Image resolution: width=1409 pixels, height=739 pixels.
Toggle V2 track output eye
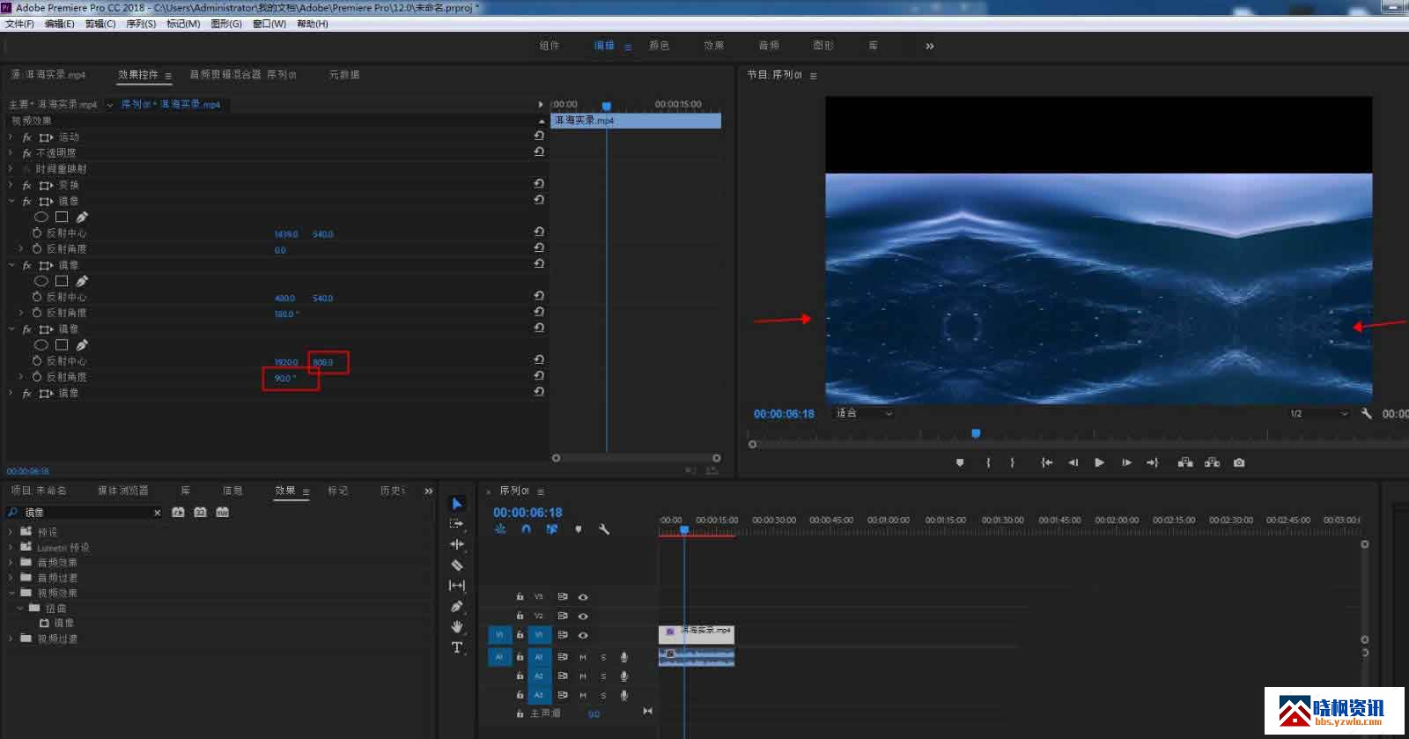583,616
